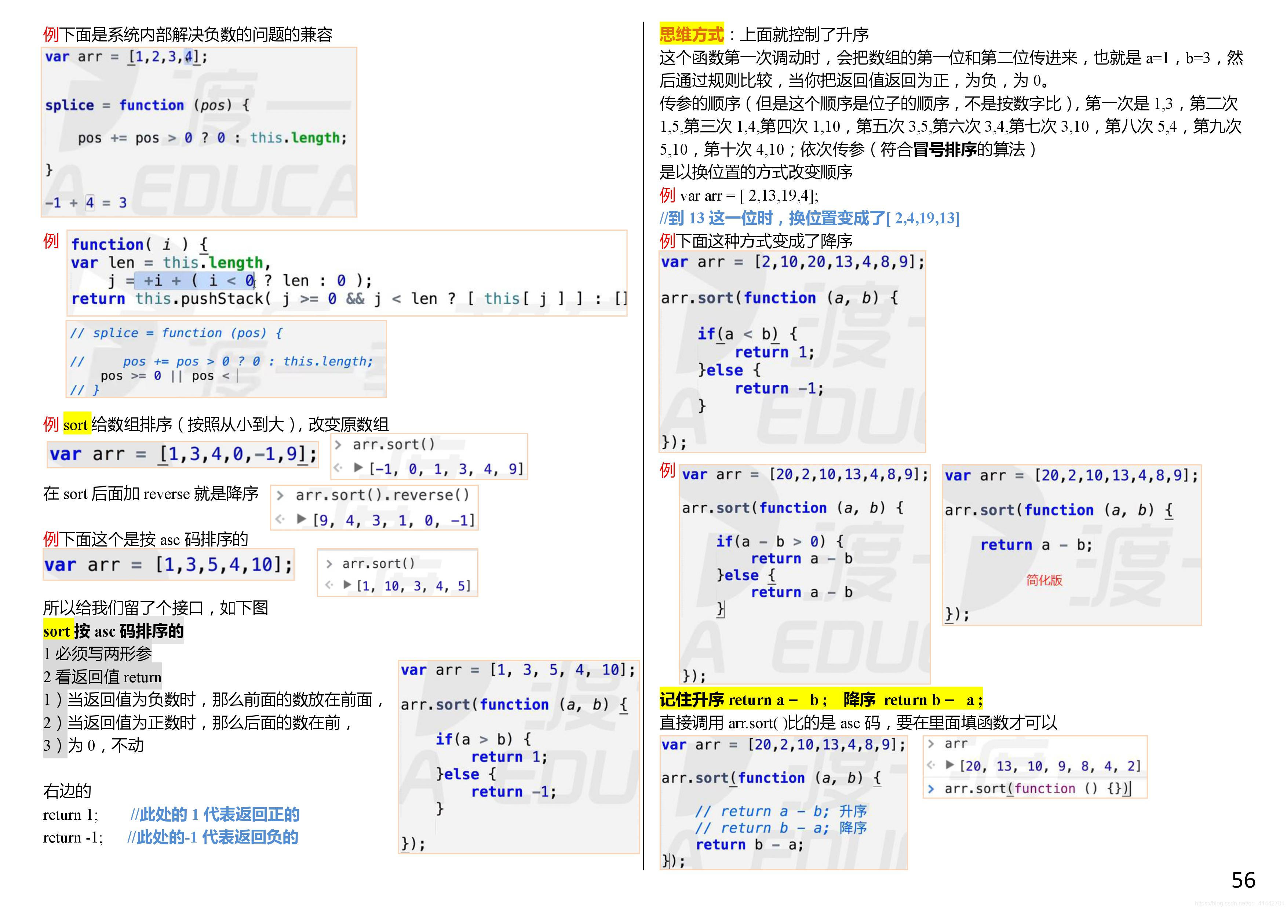Expand the [9, 4, 3, 1, 0, -1] console result

click(302, 519)
